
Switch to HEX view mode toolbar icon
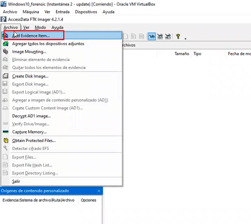168,36
